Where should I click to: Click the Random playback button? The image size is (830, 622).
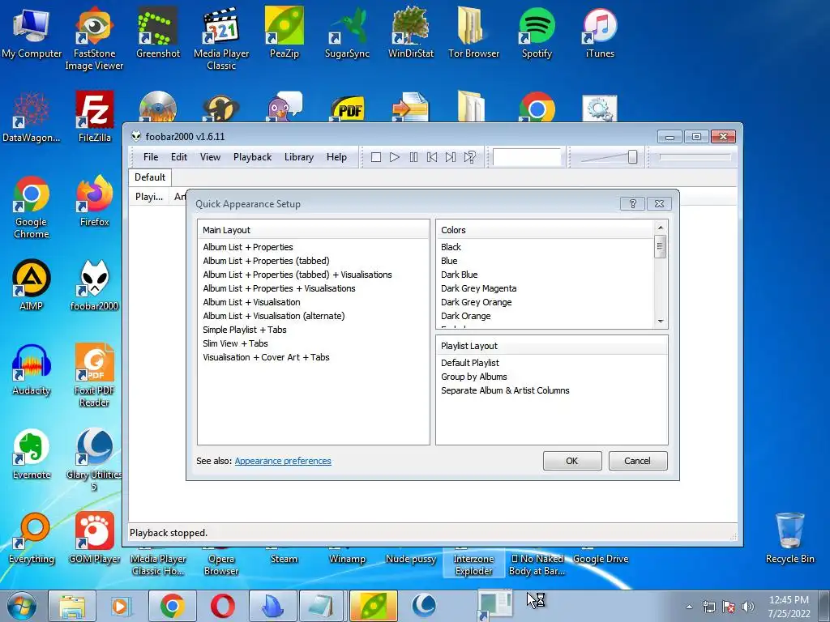(x=469, y=157)
